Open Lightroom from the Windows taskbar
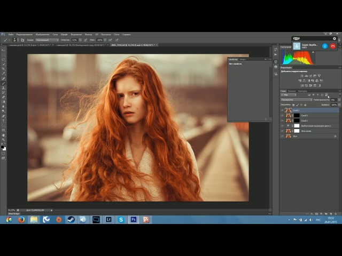Image resolution: width=342 pixels, height=256 pixels. 109,219
